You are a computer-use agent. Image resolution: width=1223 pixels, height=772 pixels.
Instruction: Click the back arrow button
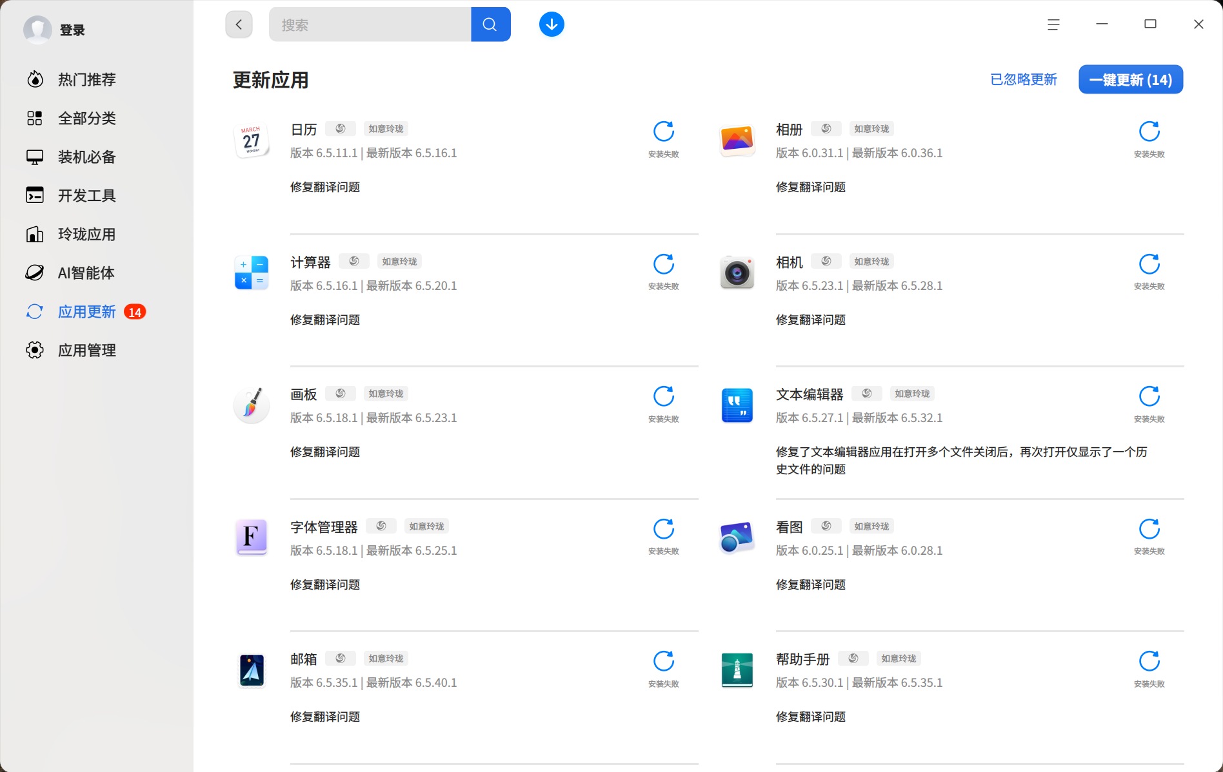coord(239,24)
